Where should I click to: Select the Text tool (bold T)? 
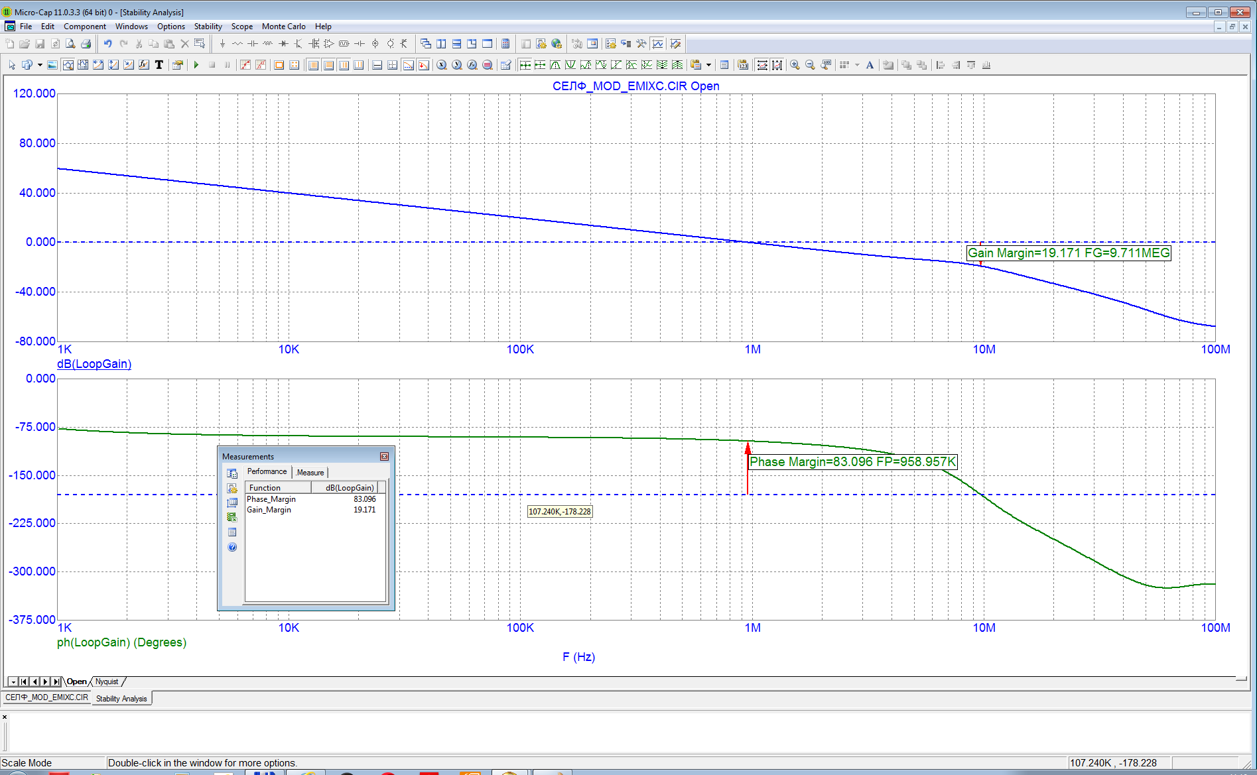(x=159, y=65)
